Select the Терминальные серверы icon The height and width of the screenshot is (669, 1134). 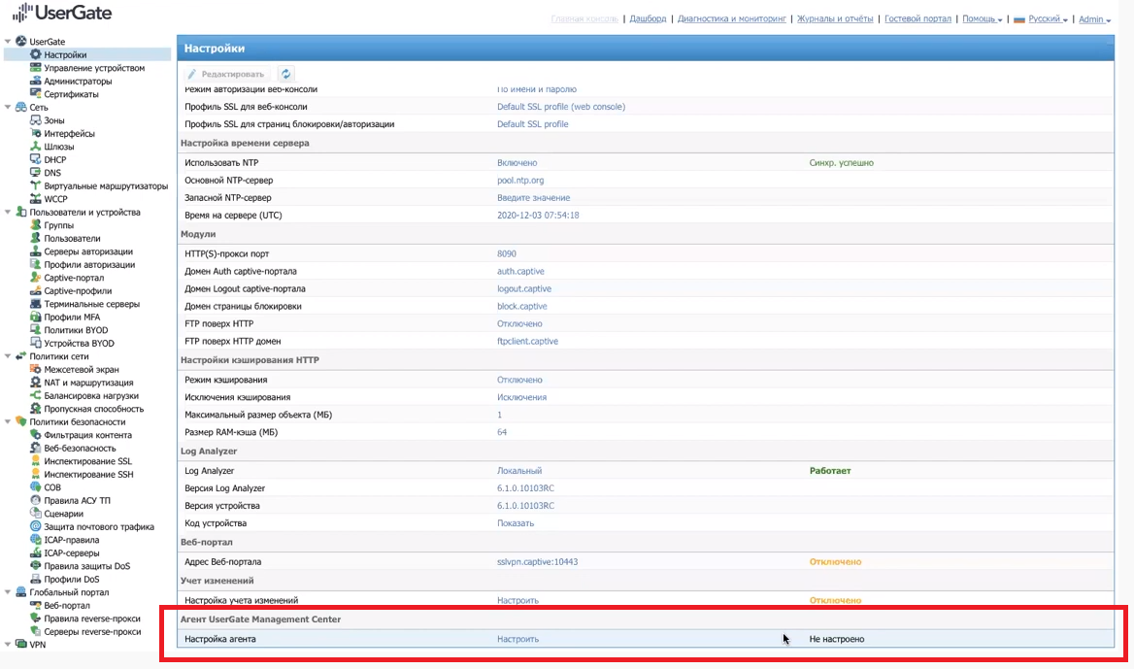(x=35, y=304)
